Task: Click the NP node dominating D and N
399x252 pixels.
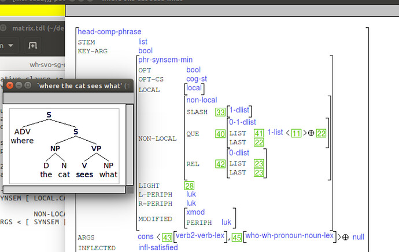Action: [55, 148]
